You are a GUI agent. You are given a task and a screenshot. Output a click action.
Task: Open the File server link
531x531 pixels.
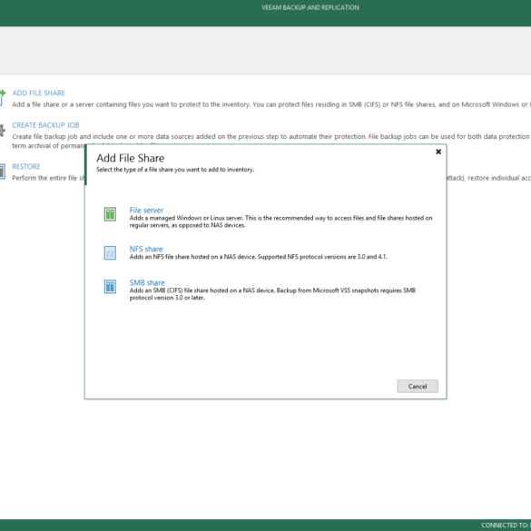tap(146, 210)
